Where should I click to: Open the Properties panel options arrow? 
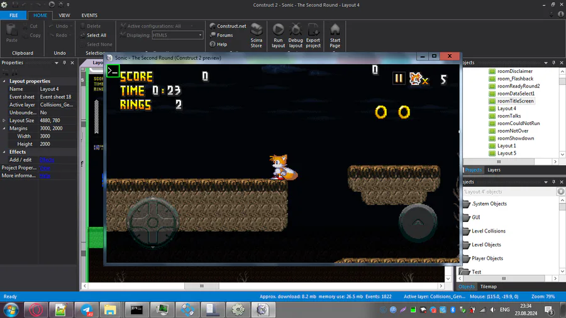(x=57, y=63)
